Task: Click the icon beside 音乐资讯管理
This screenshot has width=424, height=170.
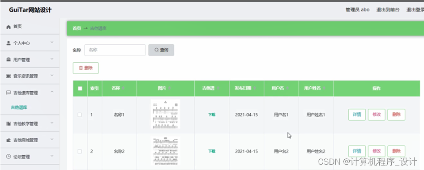Action: [9, 76]
